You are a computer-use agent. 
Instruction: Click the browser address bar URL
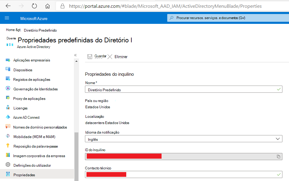click(x=165, y=6)
